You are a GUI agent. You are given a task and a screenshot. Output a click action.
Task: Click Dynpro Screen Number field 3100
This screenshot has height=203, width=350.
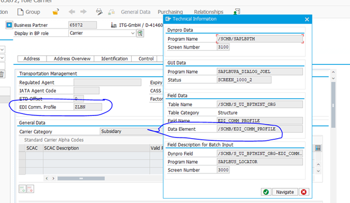click(223, 47)
